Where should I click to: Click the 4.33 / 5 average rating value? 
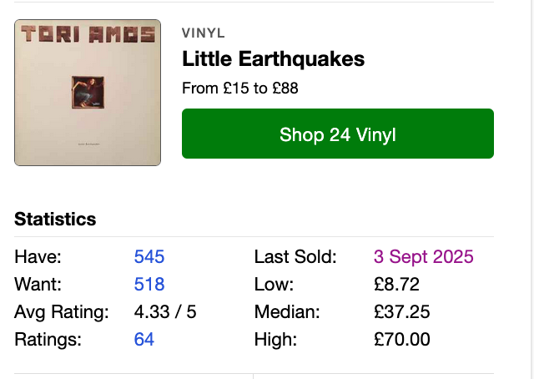[165, 312]
